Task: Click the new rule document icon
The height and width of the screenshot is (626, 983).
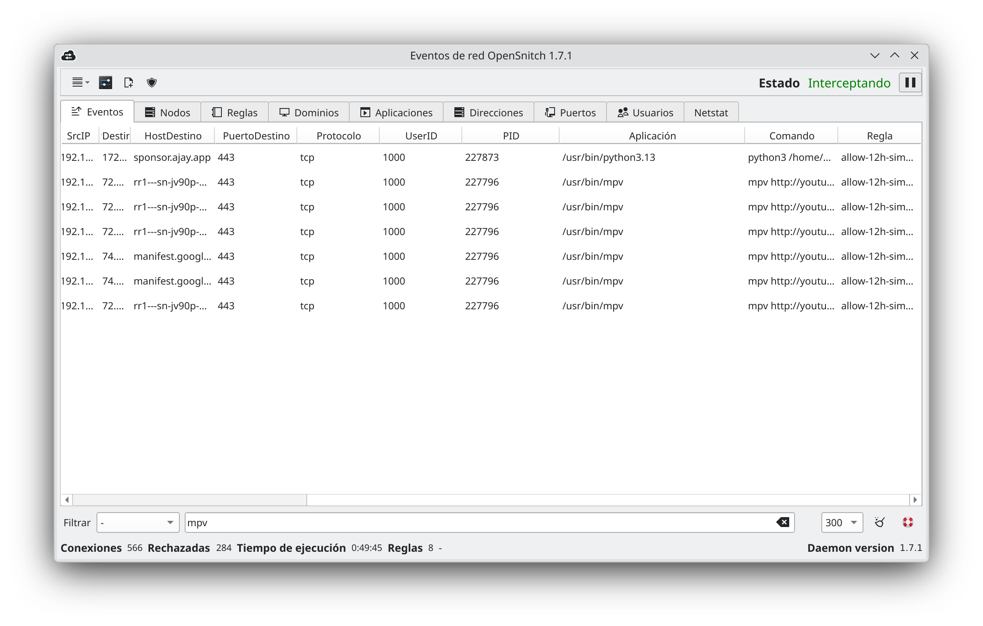Action: click(129, 82)
